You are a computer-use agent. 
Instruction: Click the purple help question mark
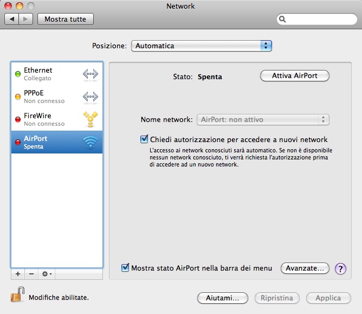click(x=340, y=268)
